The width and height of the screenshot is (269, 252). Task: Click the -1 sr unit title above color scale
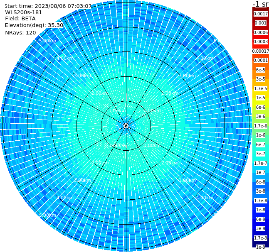[x=261, y=4]
